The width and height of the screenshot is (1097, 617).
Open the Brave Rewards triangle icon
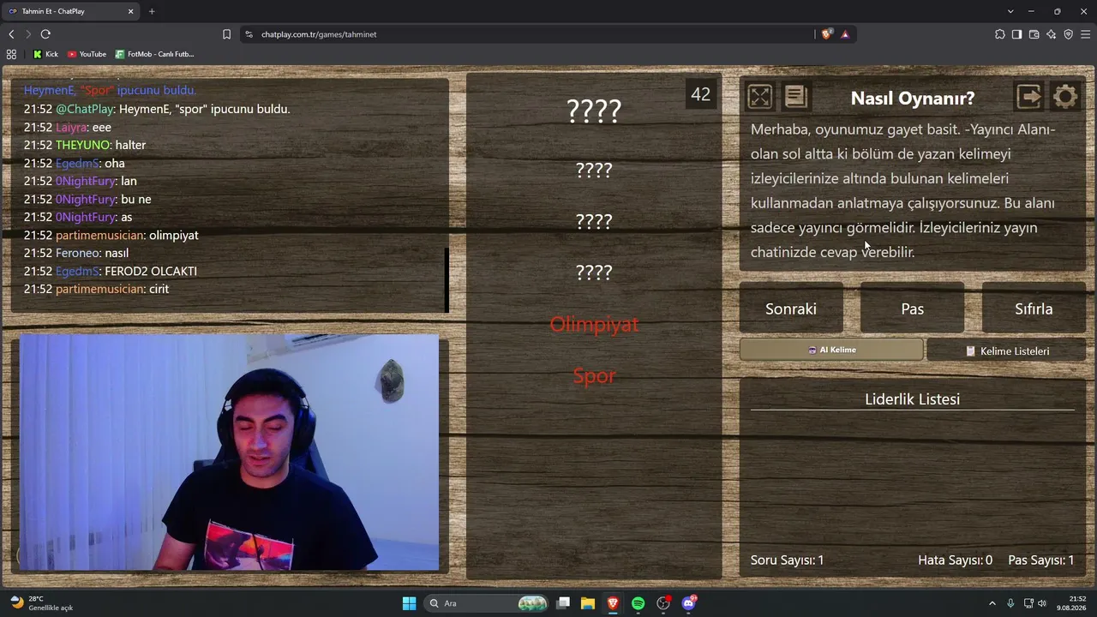pyautogui.click(x=845, y=34)
